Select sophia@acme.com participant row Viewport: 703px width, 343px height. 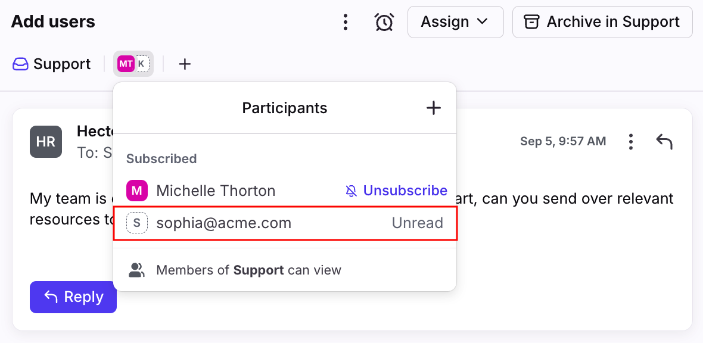285,223
